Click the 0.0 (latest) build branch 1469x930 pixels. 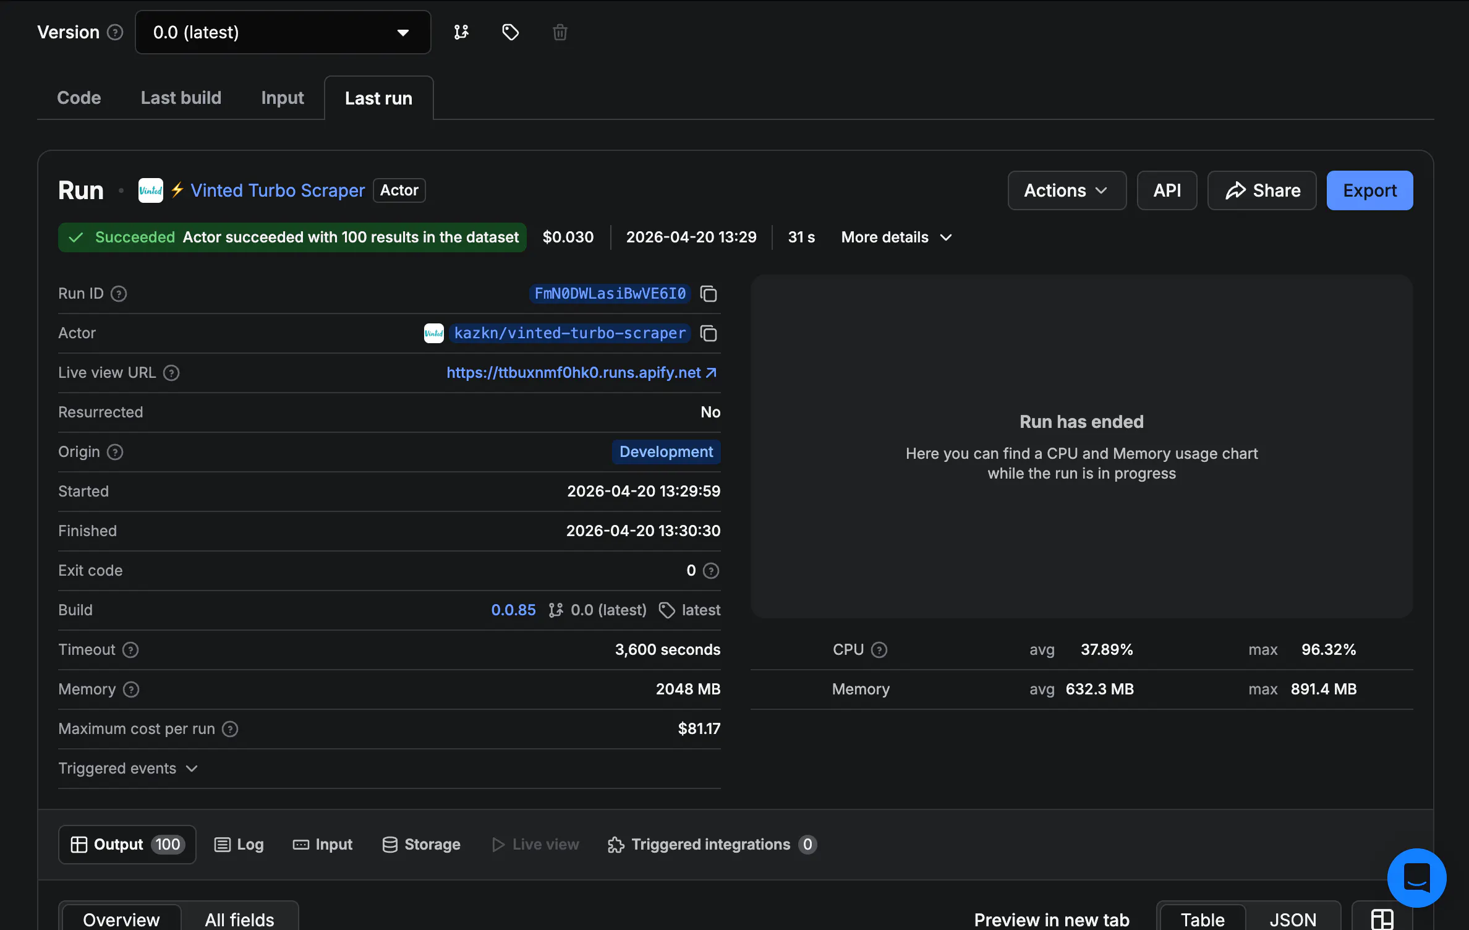[x=598, y=610]
